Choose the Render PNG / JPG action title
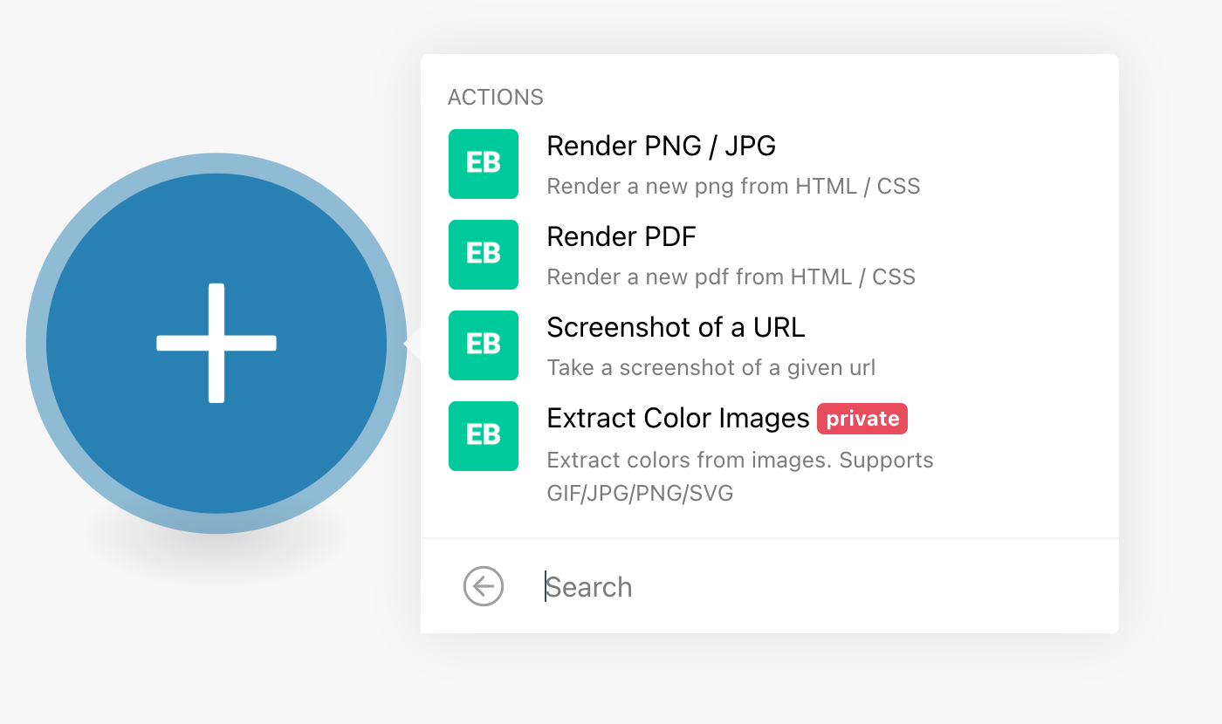This screenshot has width=1222, height=724. point(661,146)
